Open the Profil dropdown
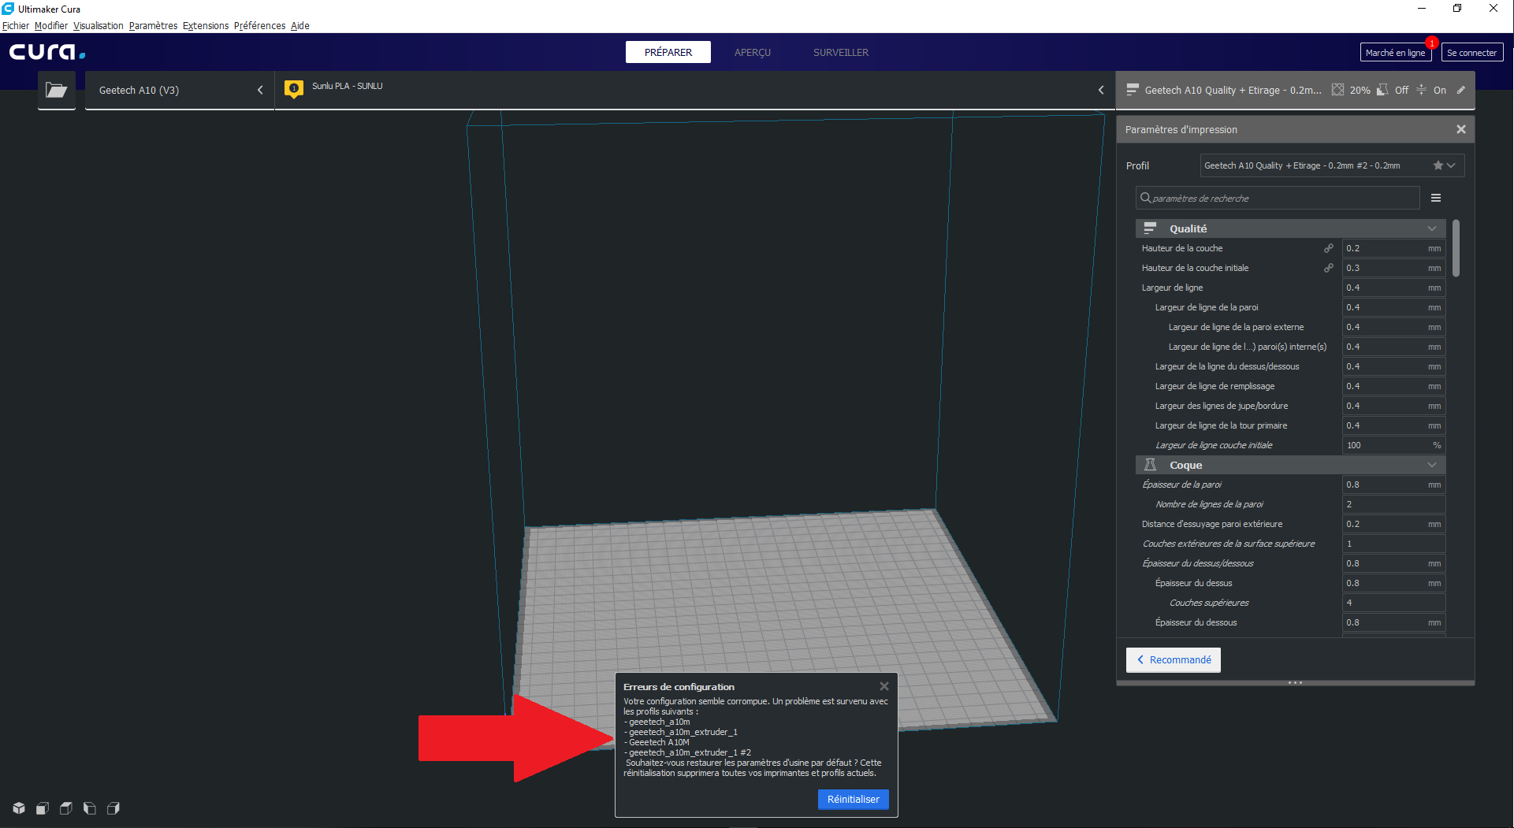The height and width of the screenshot is (828, 1514). tap(1333, 165)
